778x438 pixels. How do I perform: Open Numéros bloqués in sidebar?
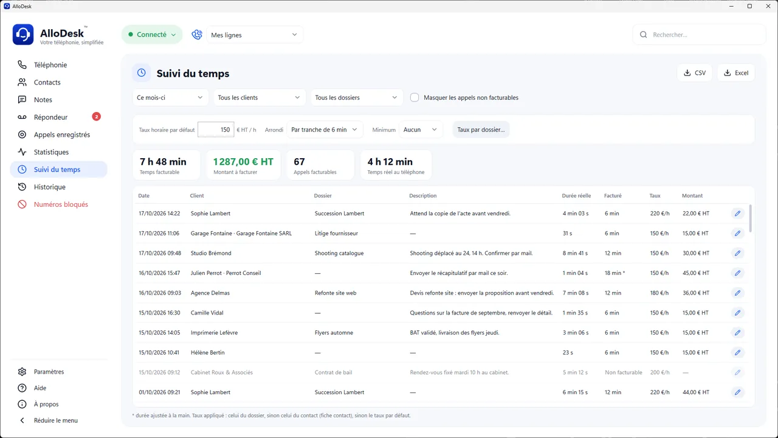click(58, 204)
